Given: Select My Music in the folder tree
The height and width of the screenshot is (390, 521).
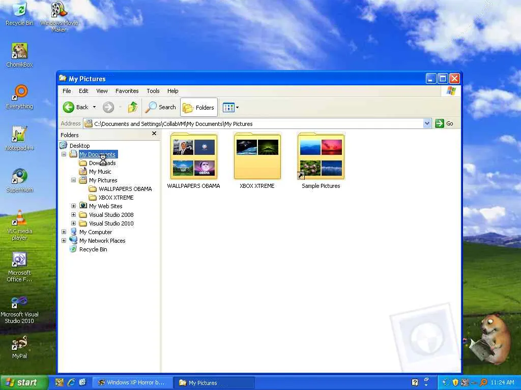Looking at the screenshot, I should [x=100, y=172].
